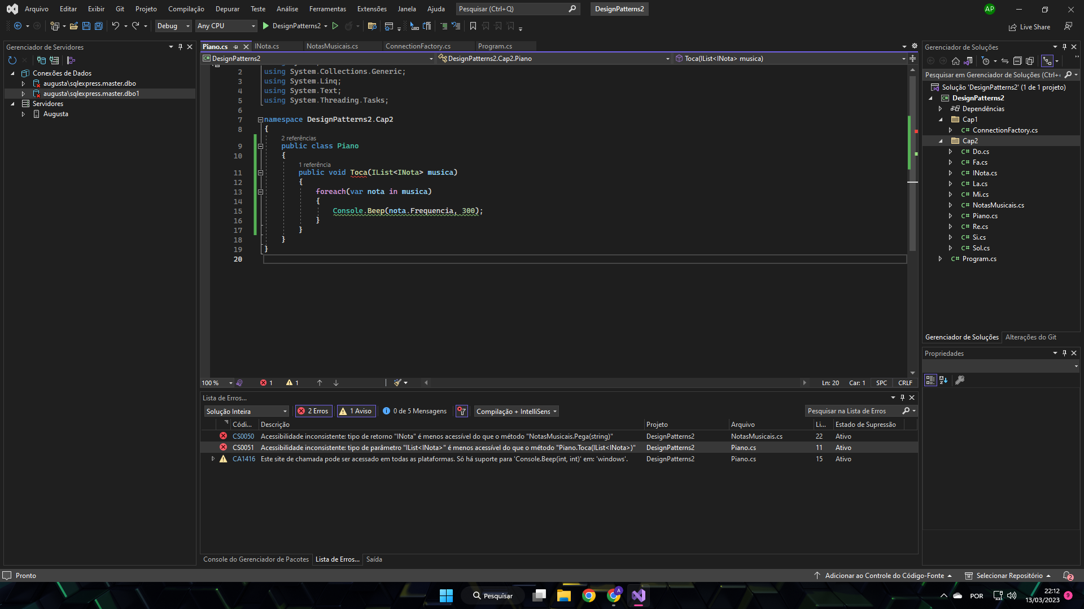
Task: Expand the Augusta server node
Action: [x=23, y=114]
